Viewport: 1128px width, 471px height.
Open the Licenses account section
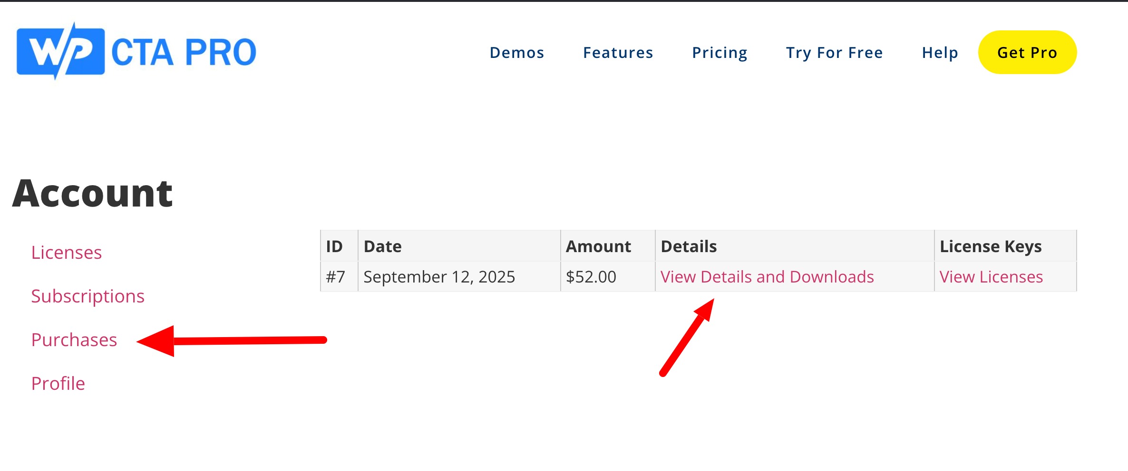(x=67, y=253)
